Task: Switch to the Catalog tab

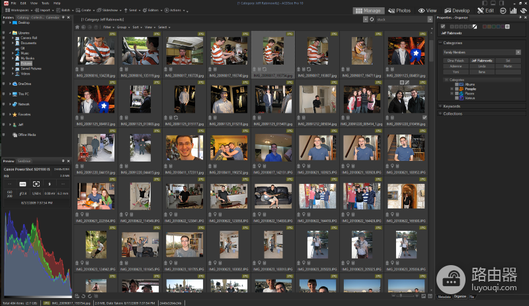Action: (x=22, y=18)
